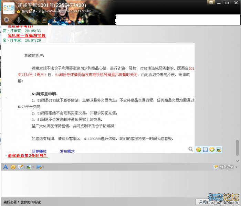This screenshot has height=206, width=241.
Task: Click the received announcement image
Action: click(x=102, y=98)
